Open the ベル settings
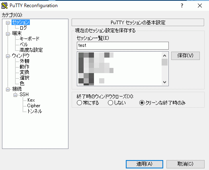 pyautogui.click(x=23, y=44)
